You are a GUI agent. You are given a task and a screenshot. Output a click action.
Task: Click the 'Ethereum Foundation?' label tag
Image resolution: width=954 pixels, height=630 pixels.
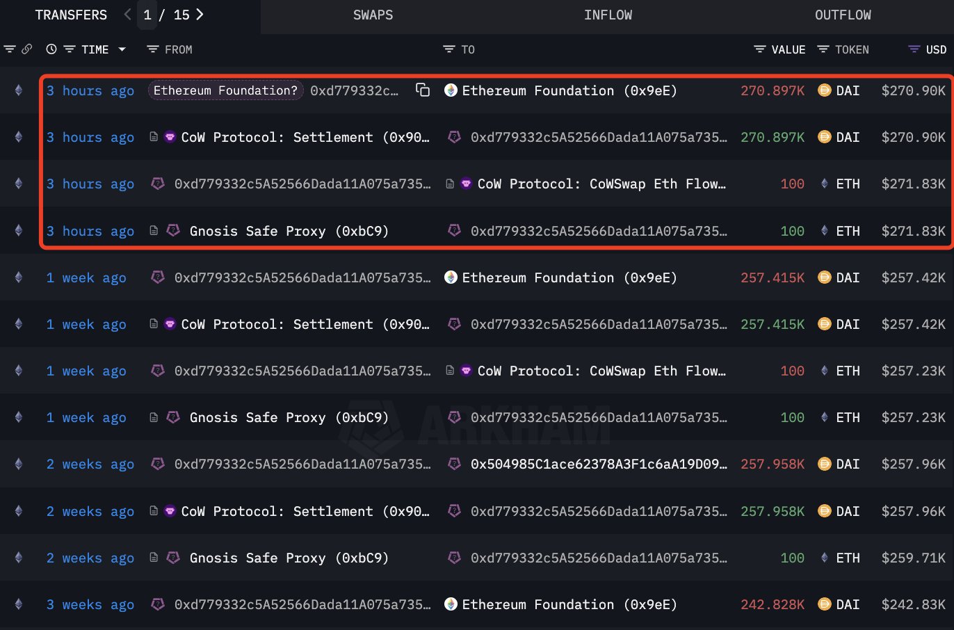point(225,90)
